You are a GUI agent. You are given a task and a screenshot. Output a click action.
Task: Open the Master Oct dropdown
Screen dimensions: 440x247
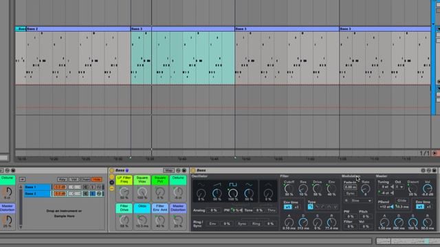[399, 187]
